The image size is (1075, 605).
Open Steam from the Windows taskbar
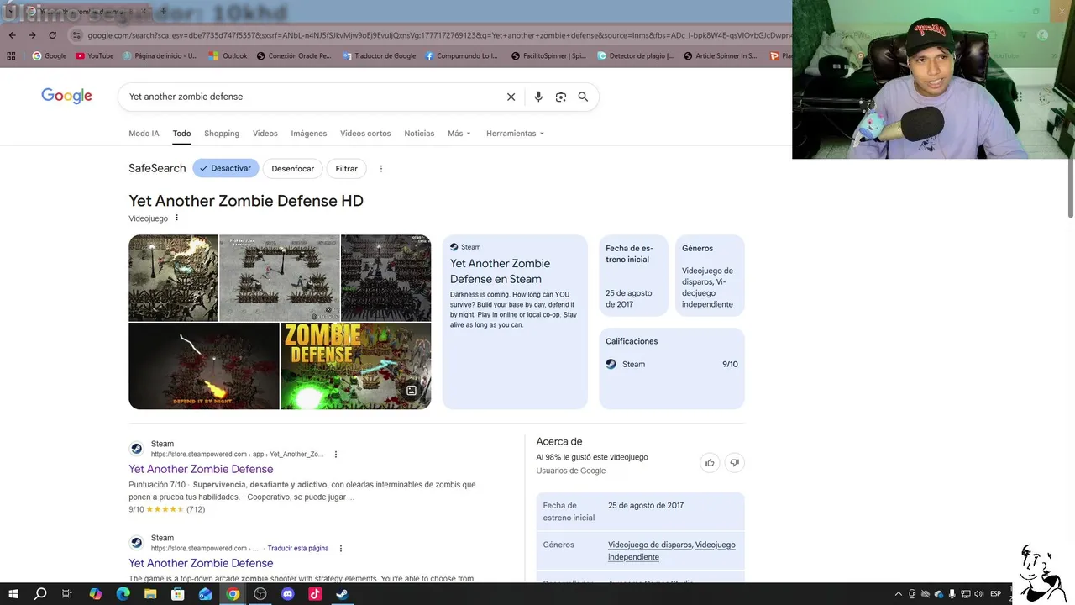tap(342, 594)
